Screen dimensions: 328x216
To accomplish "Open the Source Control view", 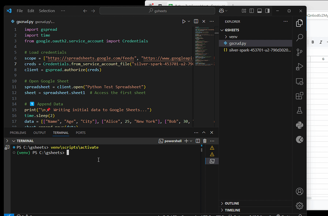I will (300, 52).
